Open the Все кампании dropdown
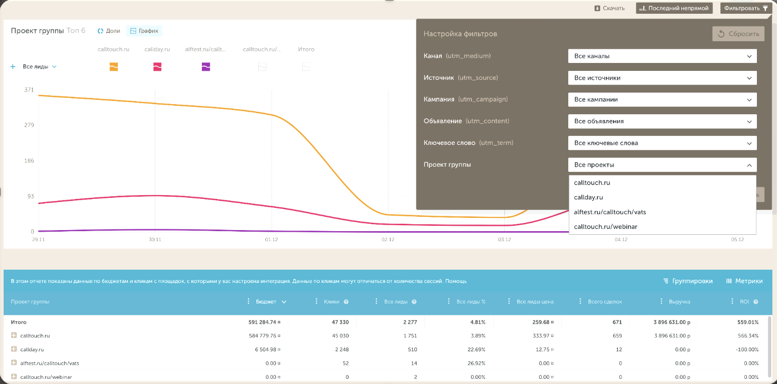 point(662,99)
